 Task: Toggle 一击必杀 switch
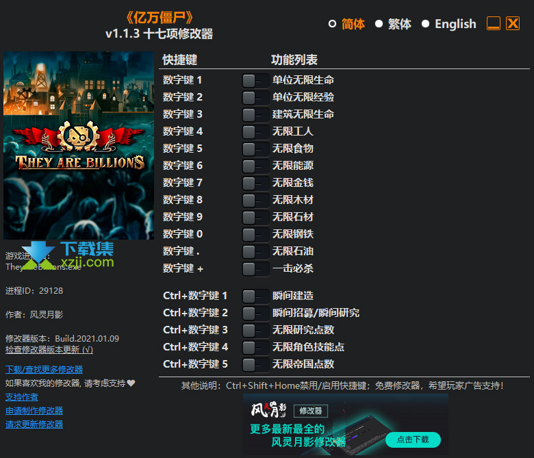click(255, 268)
